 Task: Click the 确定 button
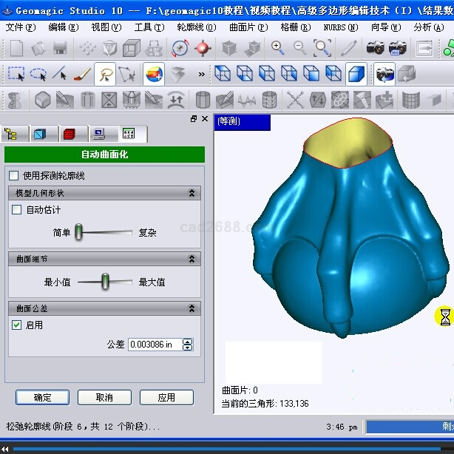(x=42, y=397)
